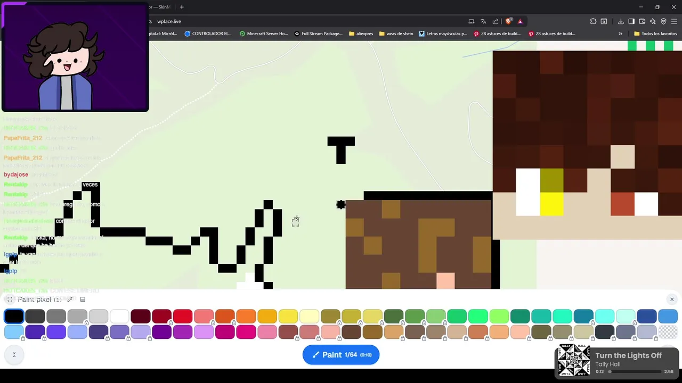Click the translate page icon

(x=483, y=21)
